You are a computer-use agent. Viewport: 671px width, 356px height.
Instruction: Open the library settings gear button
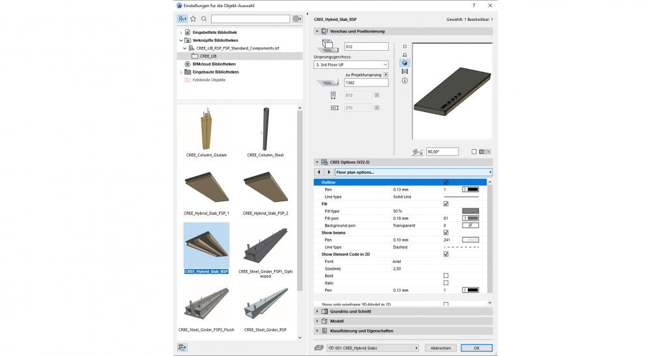pyautogui.click(x=297, y=19)
